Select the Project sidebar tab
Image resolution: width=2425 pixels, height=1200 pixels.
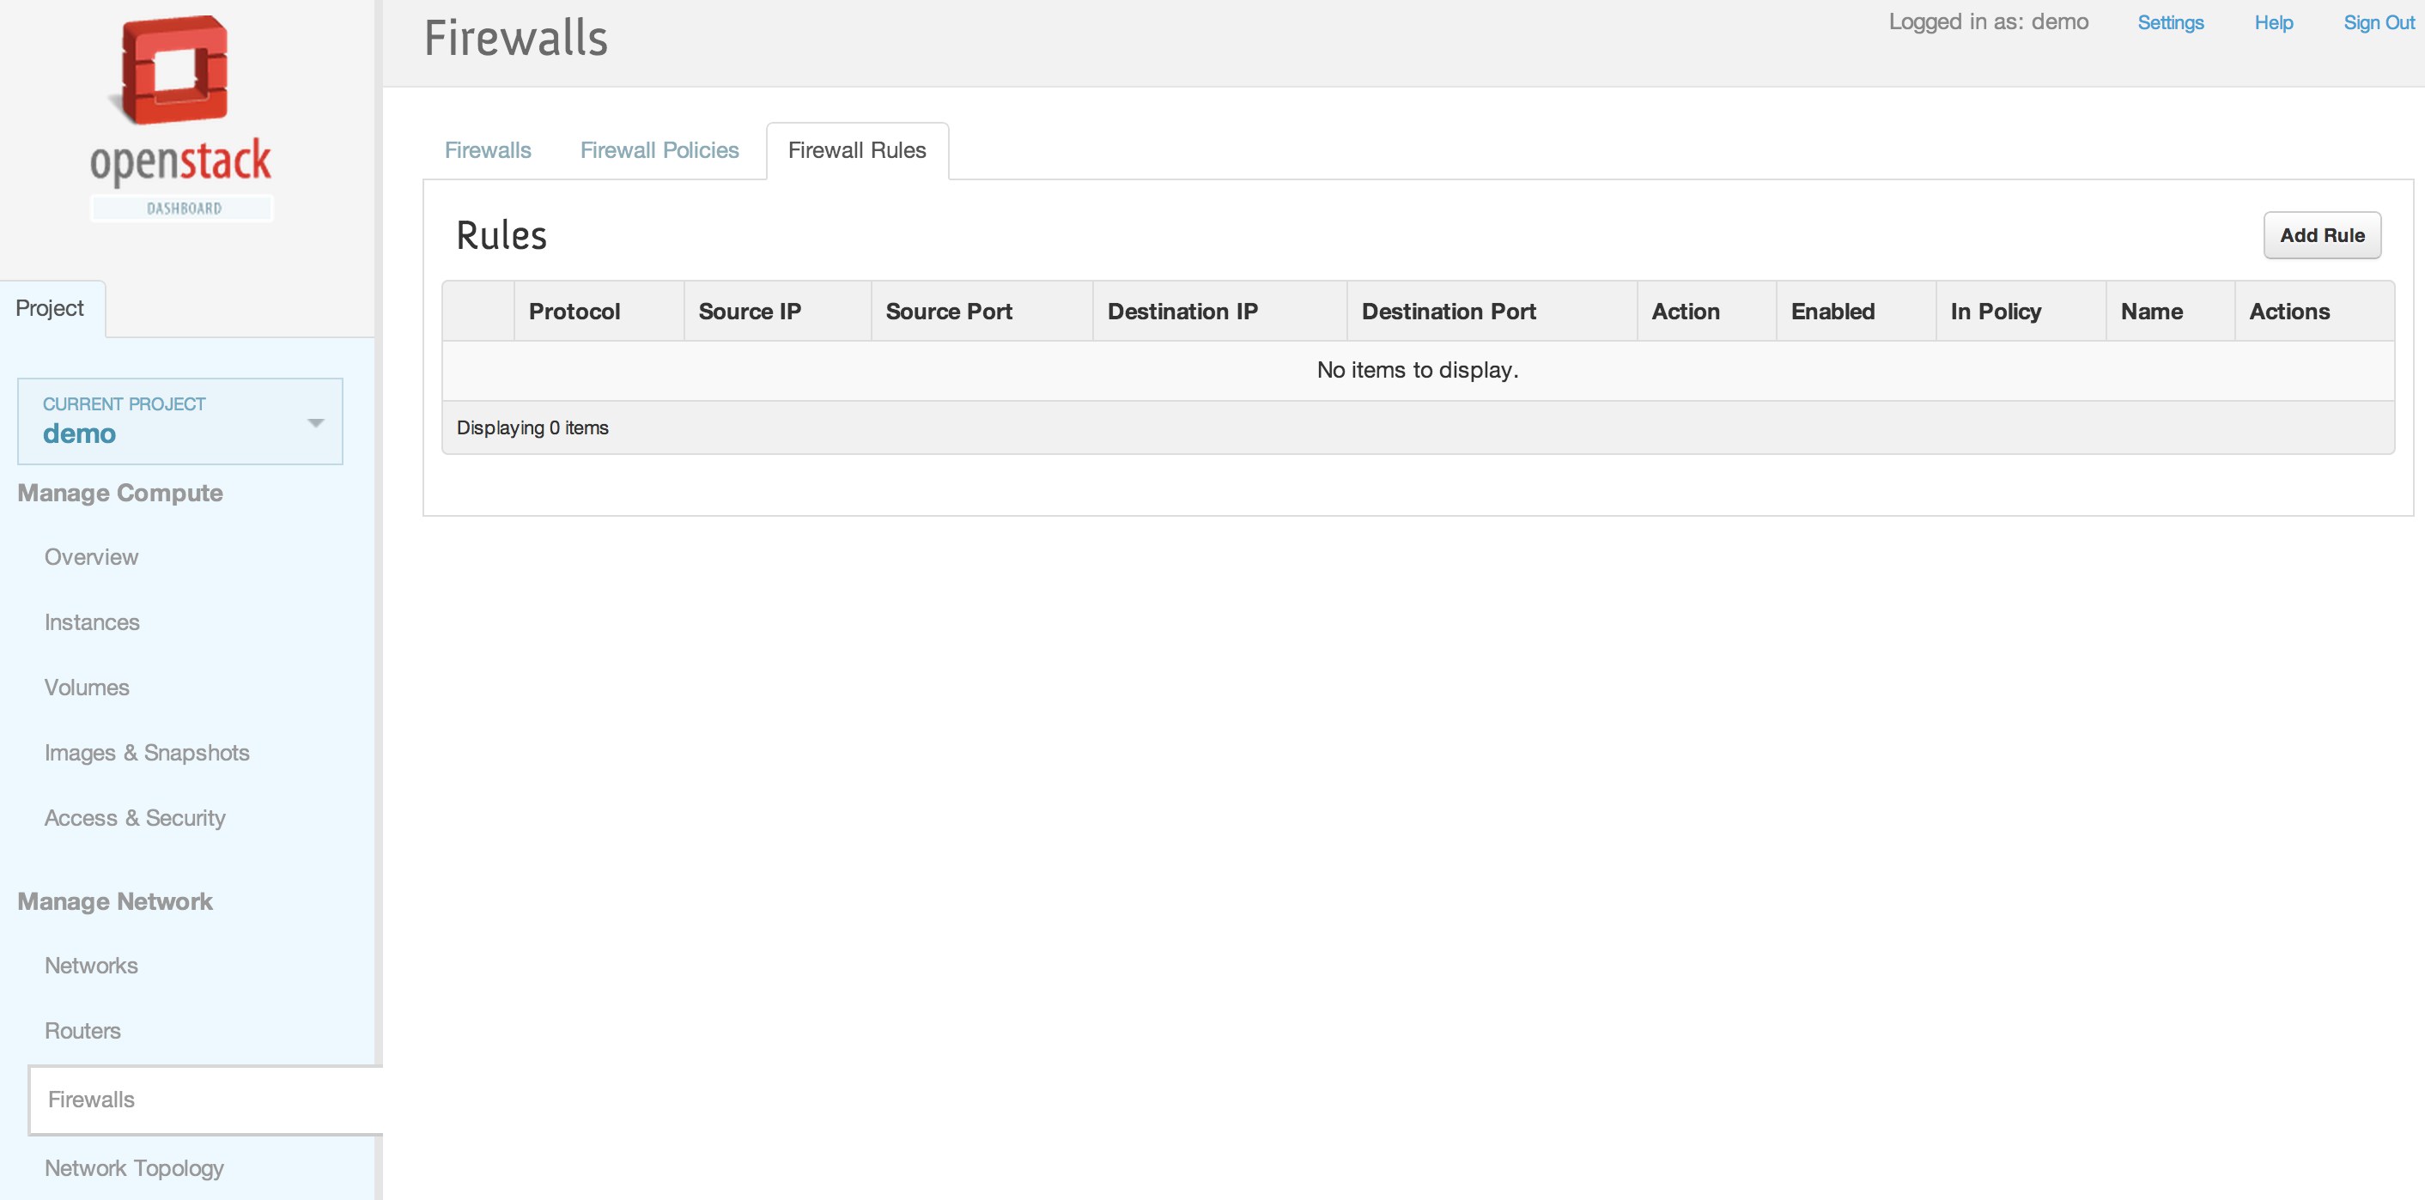(51, 309)
